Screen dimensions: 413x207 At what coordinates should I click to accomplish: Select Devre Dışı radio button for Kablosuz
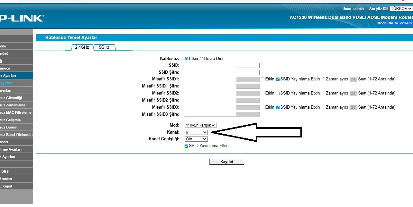pyautogui.click(x=202, y=59)
